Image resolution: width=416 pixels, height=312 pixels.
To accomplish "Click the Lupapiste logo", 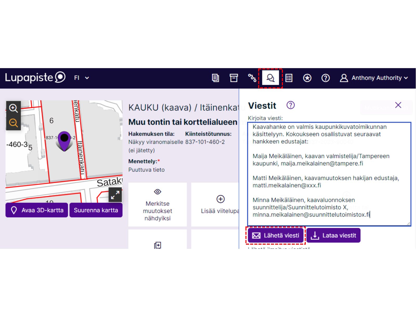I will click(35, 77).
